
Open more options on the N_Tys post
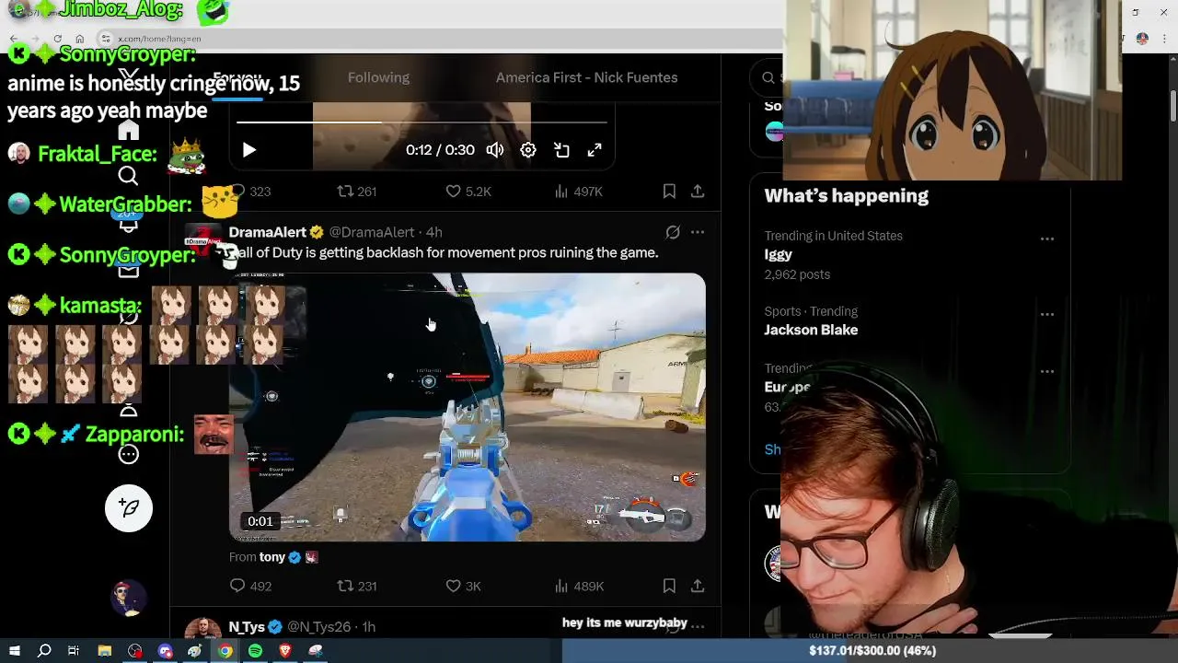click(x=698, y=625)
